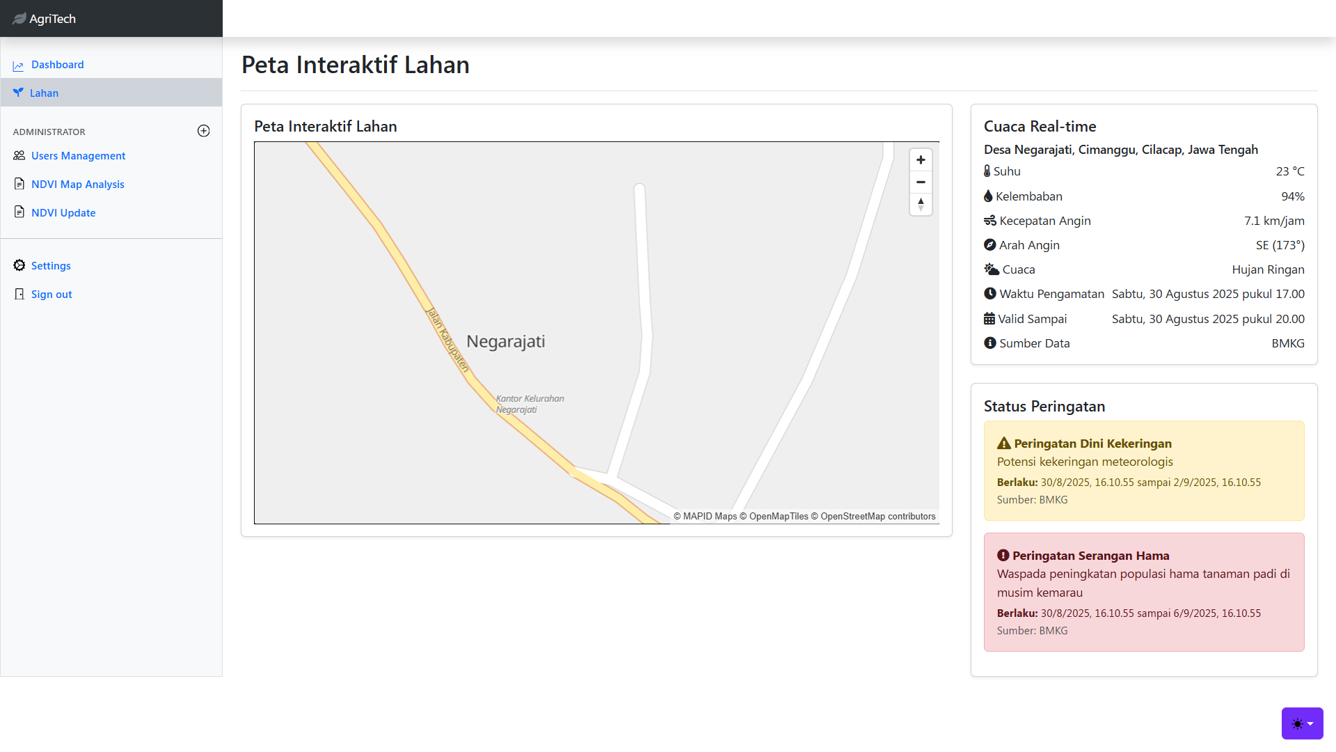Click Kantor Kelurahan Negarajati map marker label

(530, 404)
